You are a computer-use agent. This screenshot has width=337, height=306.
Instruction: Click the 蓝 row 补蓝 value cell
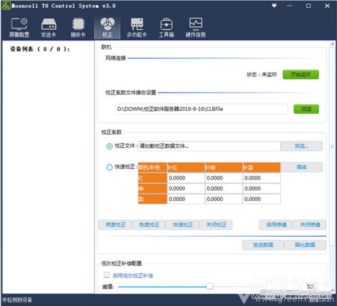click(x=262, y=199)
